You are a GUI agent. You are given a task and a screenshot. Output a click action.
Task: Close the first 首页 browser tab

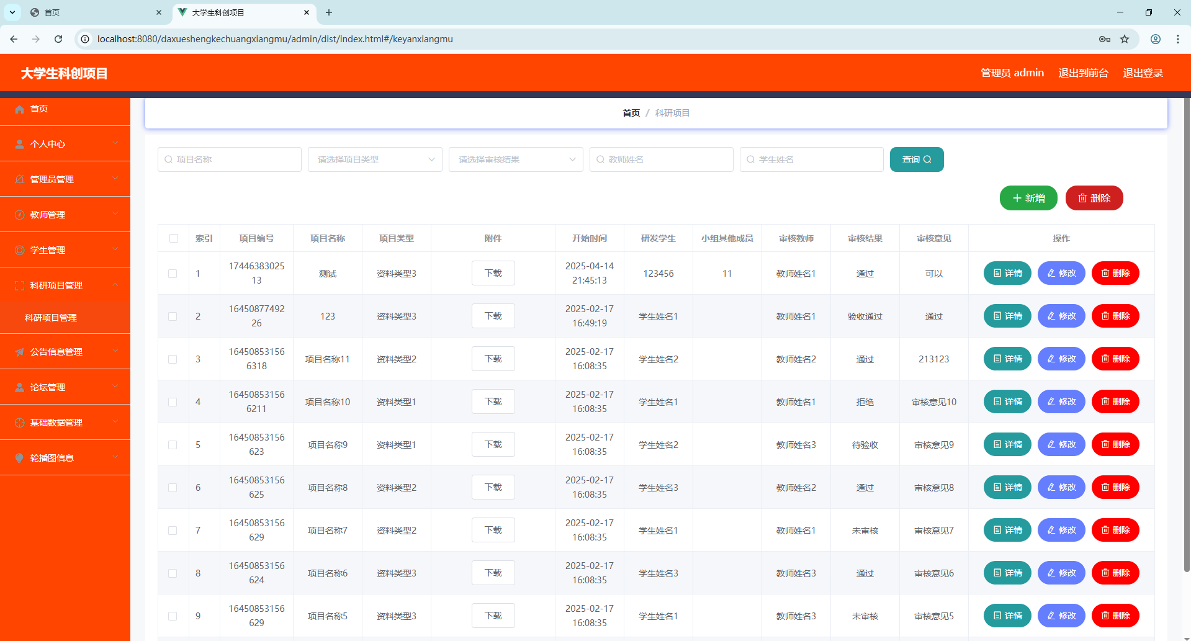[159, 12]
